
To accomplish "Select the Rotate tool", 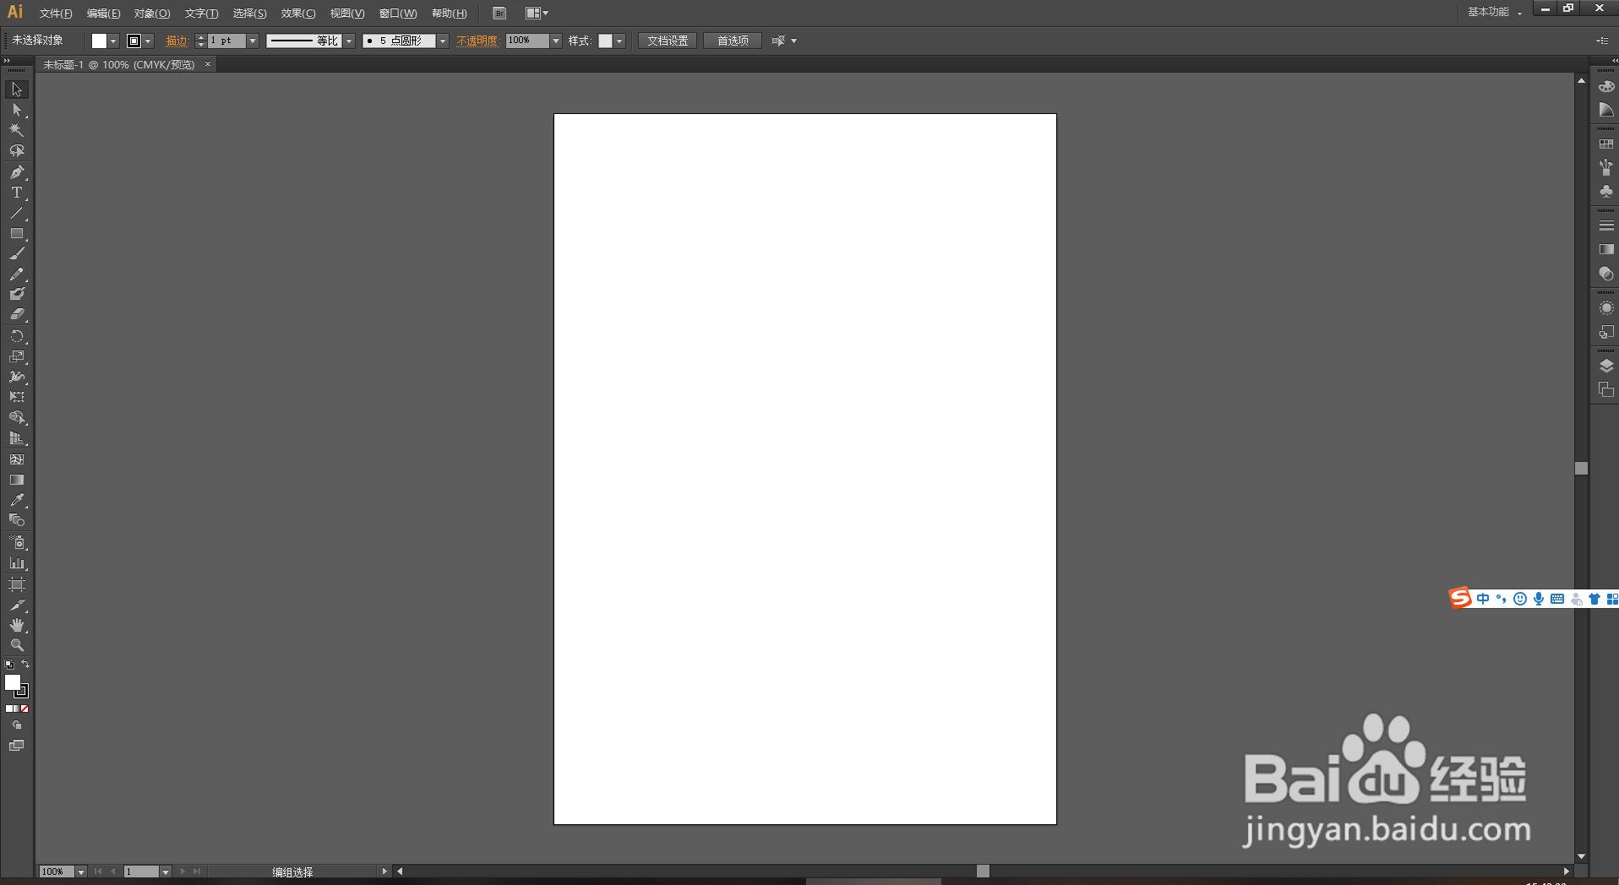I will click(17, 336).
